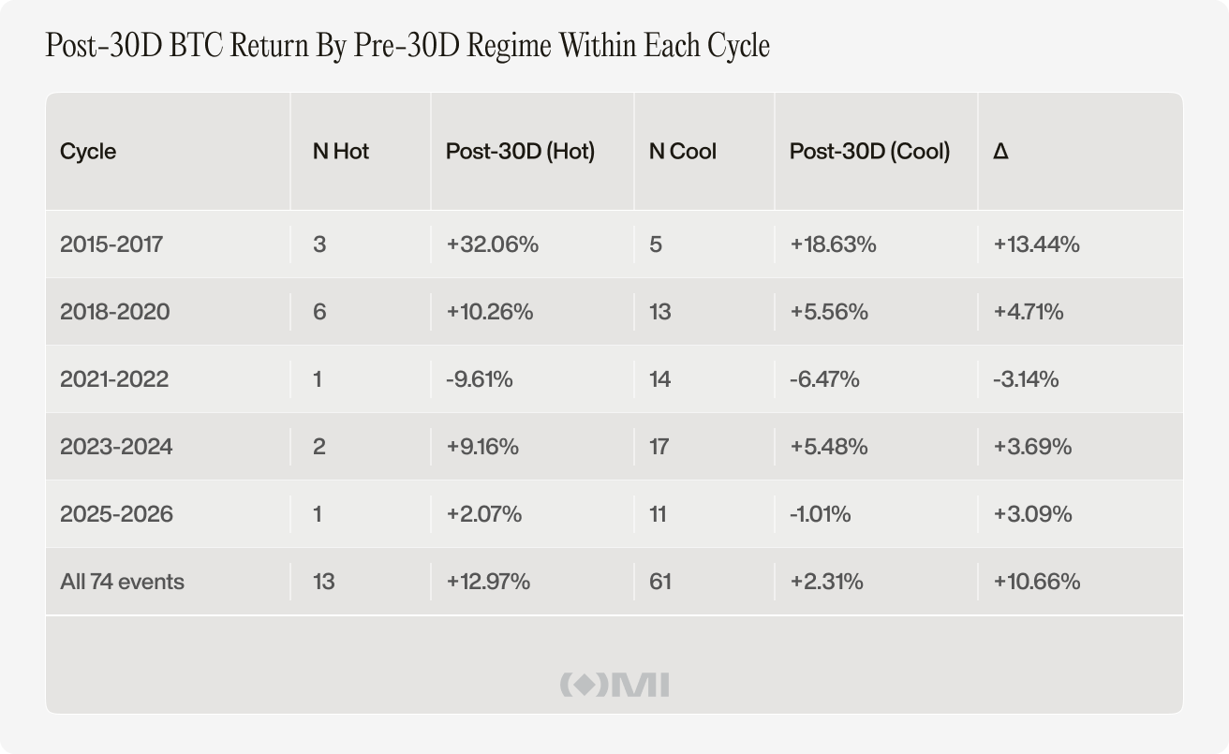1229x754 pixels.
Task: Select the N Cool column header
Action: 683,152
